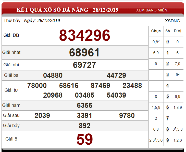186x152 pixels.
Task: Click the Chục column header
Action: 156,31
